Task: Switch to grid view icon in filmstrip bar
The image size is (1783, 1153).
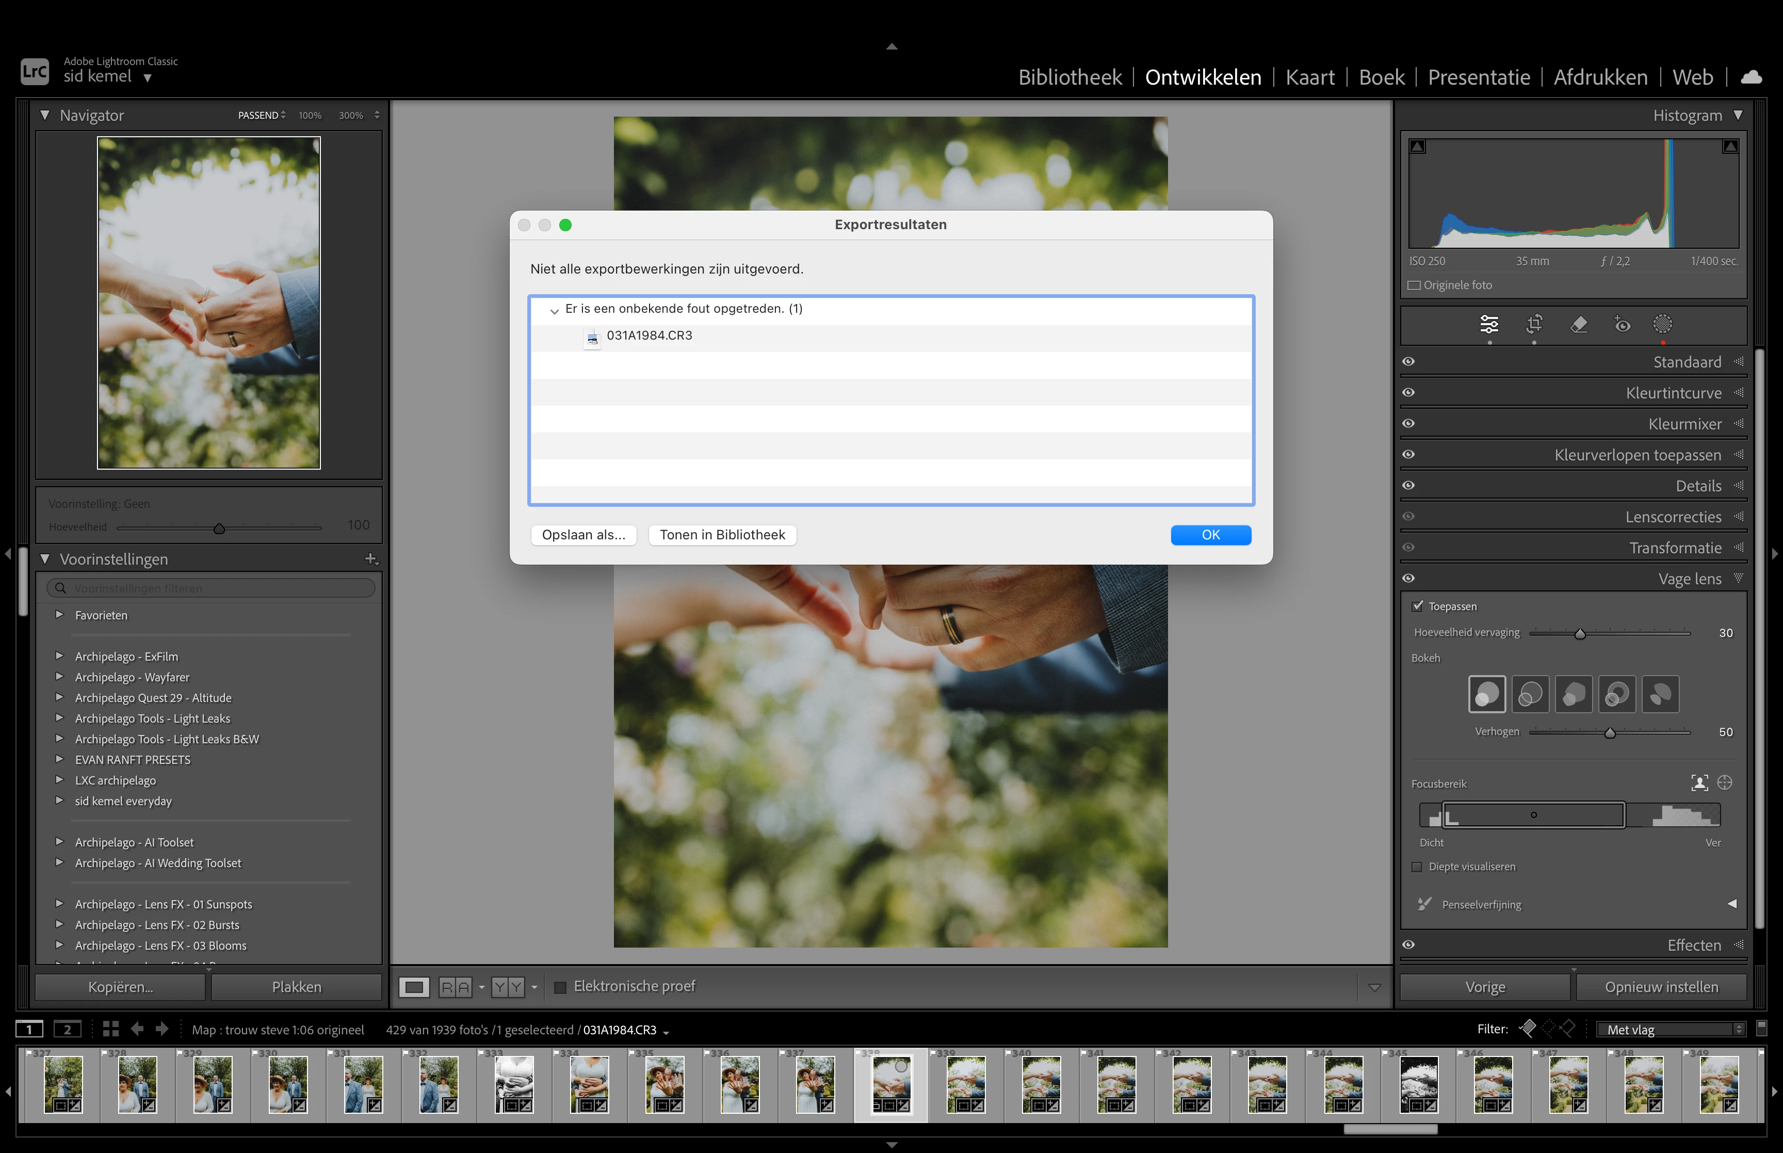Action: 111,1029
